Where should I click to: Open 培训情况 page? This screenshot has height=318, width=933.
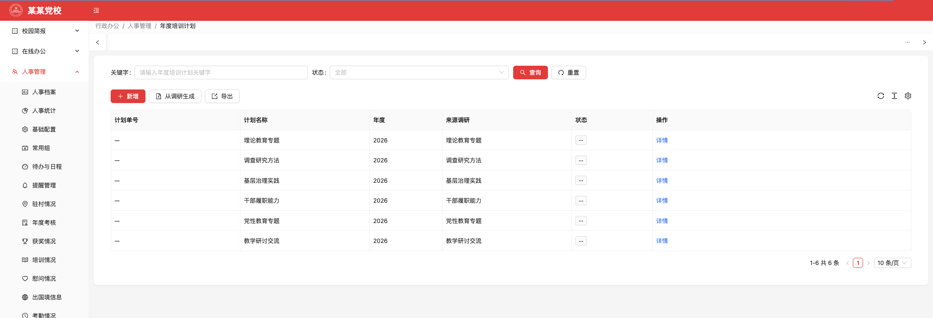pos(44,260)
